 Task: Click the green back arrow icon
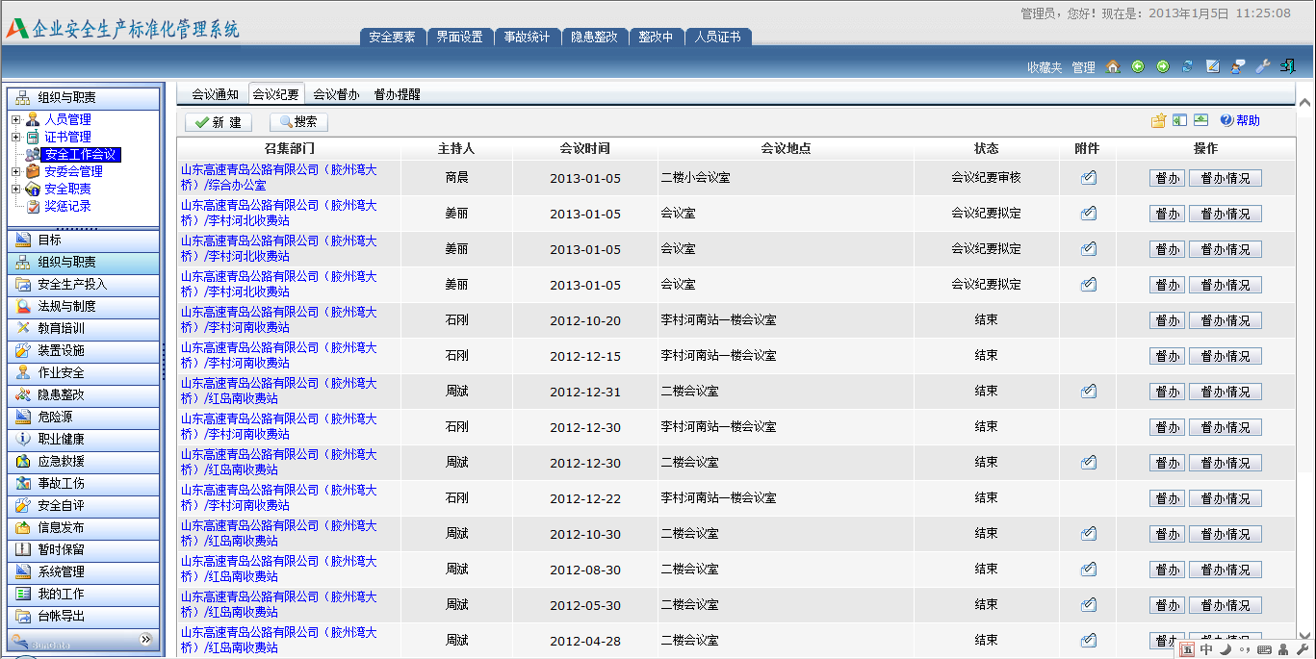point(1138,66)
